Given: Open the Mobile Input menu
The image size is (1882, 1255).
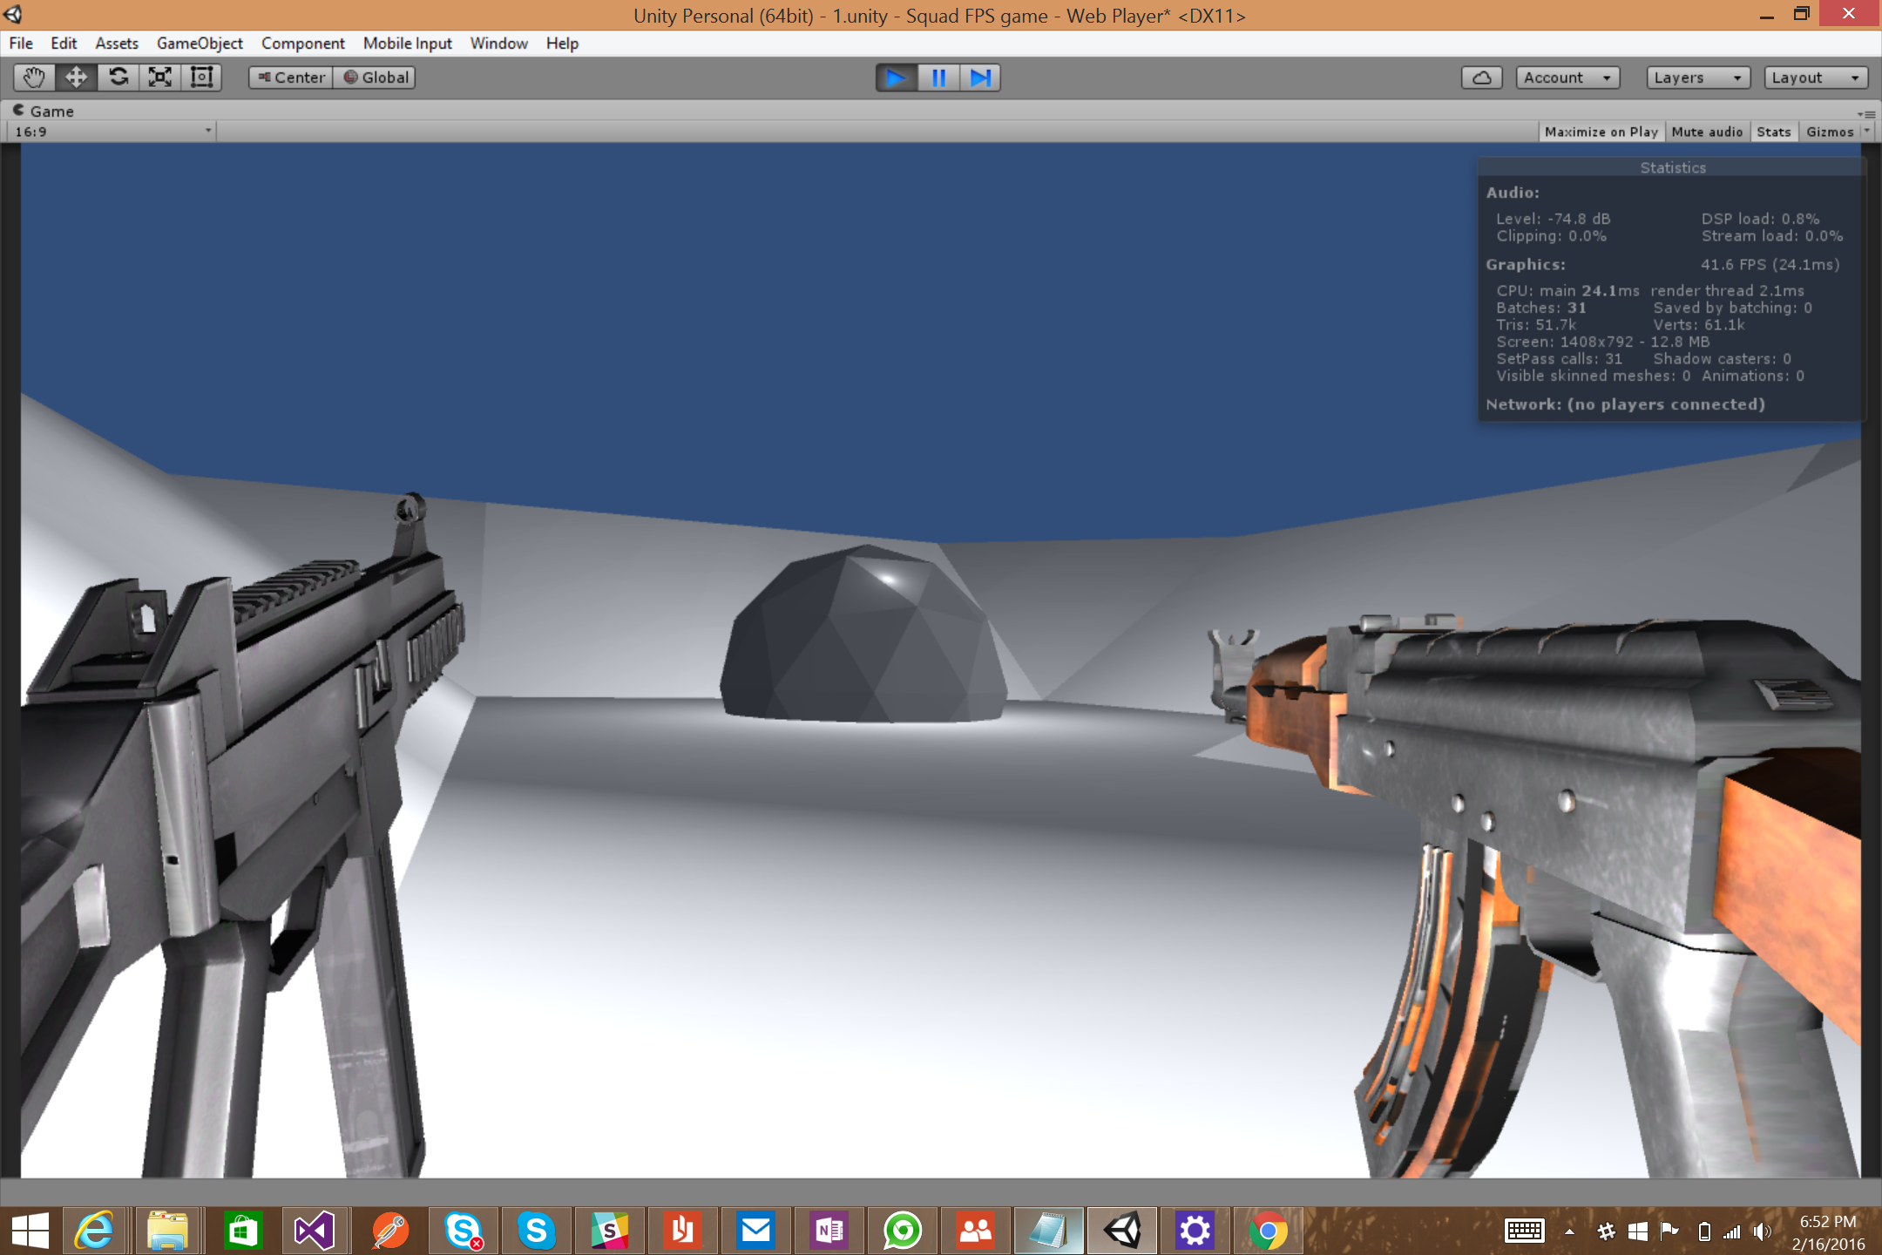Looking at the screenshot, I should (408, 43).
